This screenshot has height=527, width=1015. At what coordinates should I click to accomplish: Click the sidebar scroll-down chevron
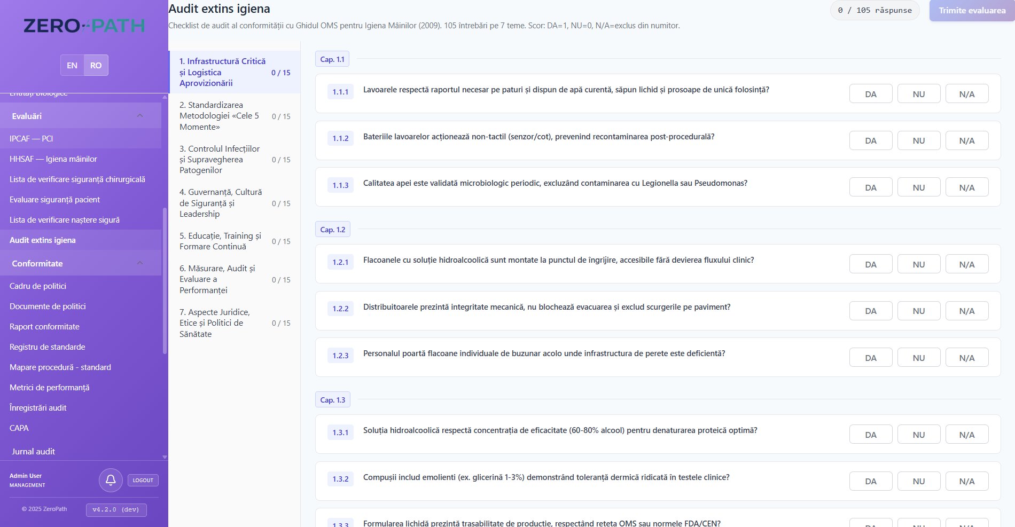[164, 458]
